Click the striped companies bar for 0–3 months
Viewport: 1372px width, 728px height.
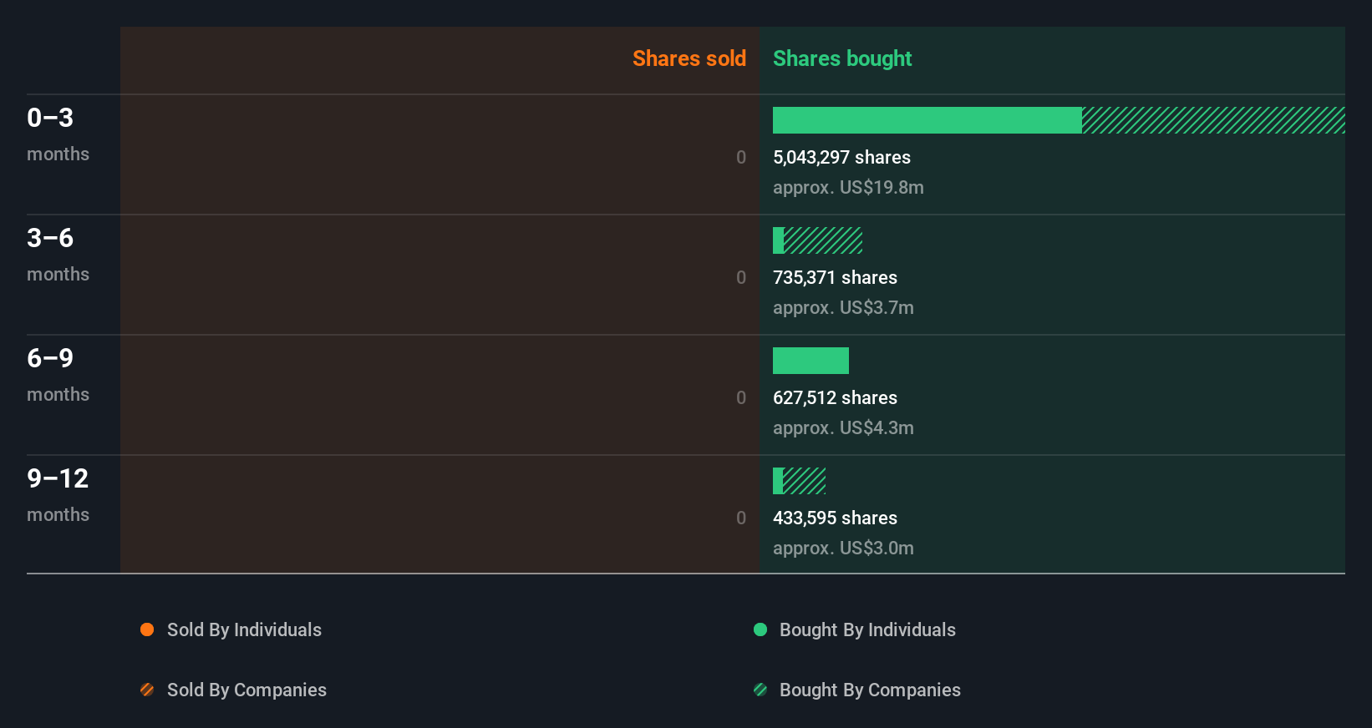click(1213, 120)
